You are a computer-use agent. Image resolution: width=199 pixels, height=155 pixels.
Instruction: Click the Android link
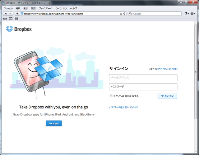pos(68,114)
